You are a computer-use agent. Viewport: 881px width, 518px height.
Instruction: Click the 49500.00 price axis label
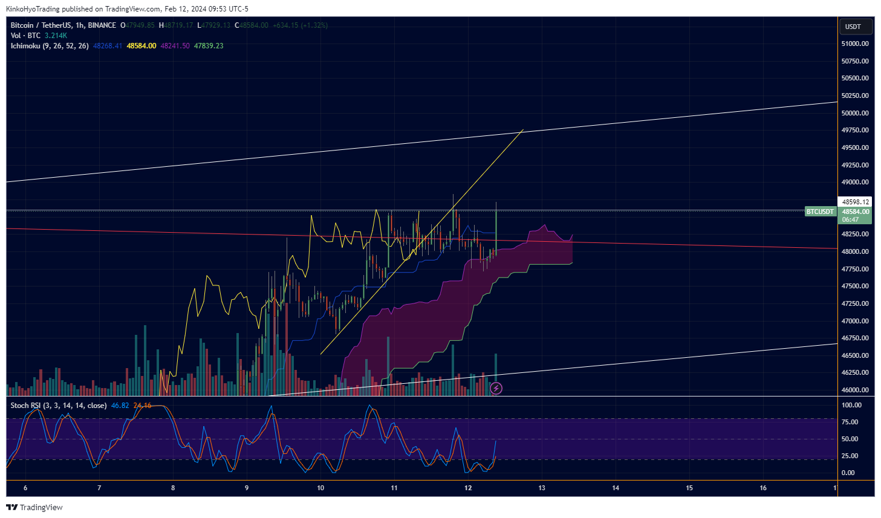(x=855, y=147)
